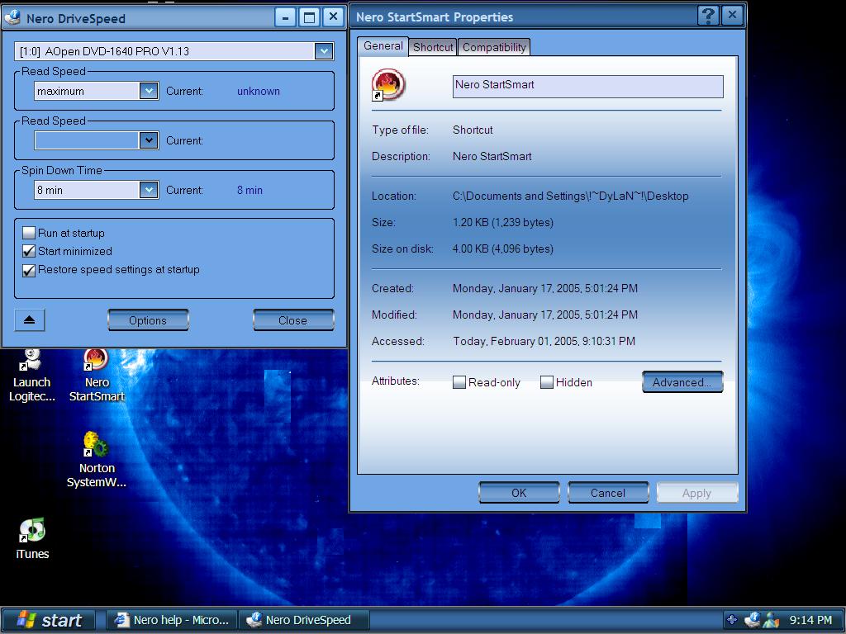The image size is (846, 634).
Task: Click the Nero DriveSpeed title bar icon
Action: click(13, 17)
